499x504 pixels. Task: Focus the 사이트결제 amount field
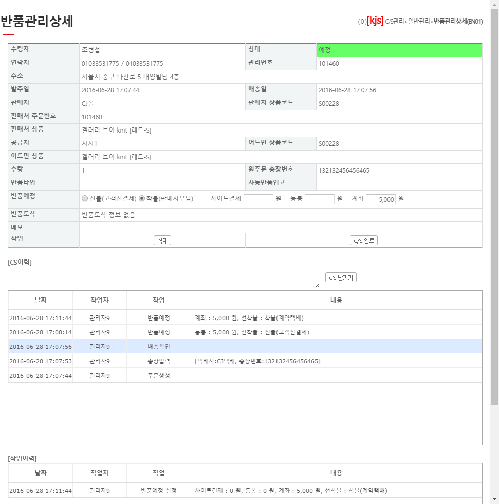tap(258, 199)
